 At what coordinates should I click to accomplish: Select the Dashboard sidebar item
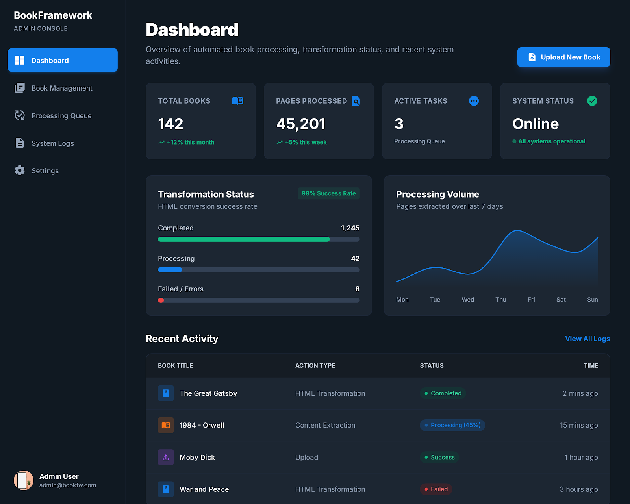63,60
